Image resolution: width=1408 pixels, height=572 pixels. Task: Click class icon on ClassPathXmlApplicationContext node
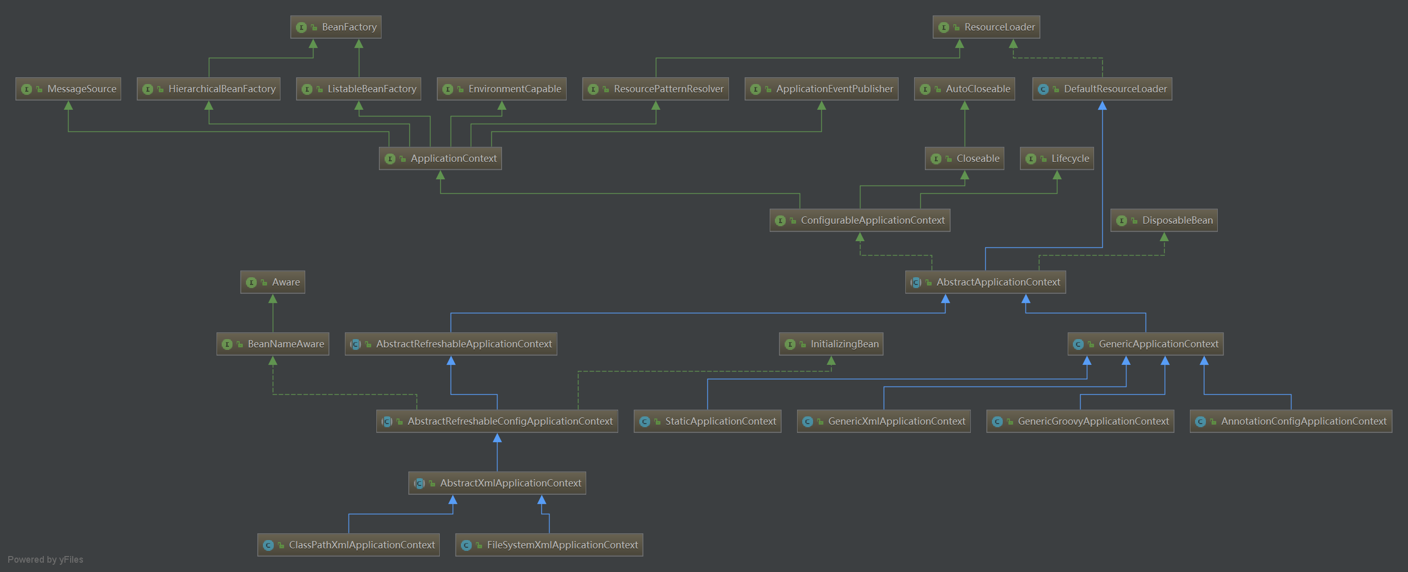[x=268, y=545]
